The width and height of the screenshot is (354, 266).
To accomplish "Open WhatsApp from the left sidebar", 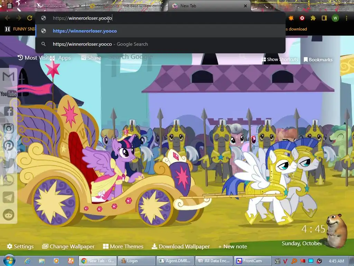I will [9, 180].
